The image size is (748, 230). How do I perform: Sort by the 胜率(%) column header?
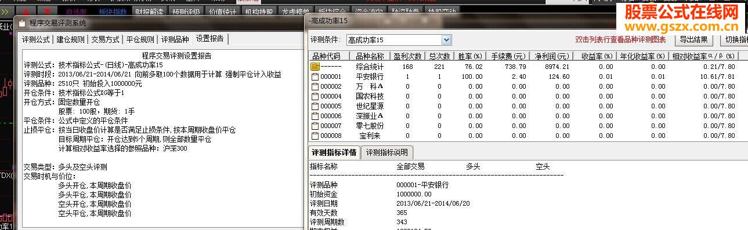click(470, 56)
